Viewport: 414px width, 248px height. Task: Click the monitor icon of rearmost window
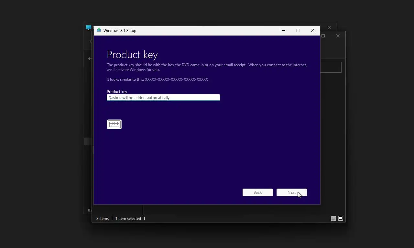[x=88, y=27]
